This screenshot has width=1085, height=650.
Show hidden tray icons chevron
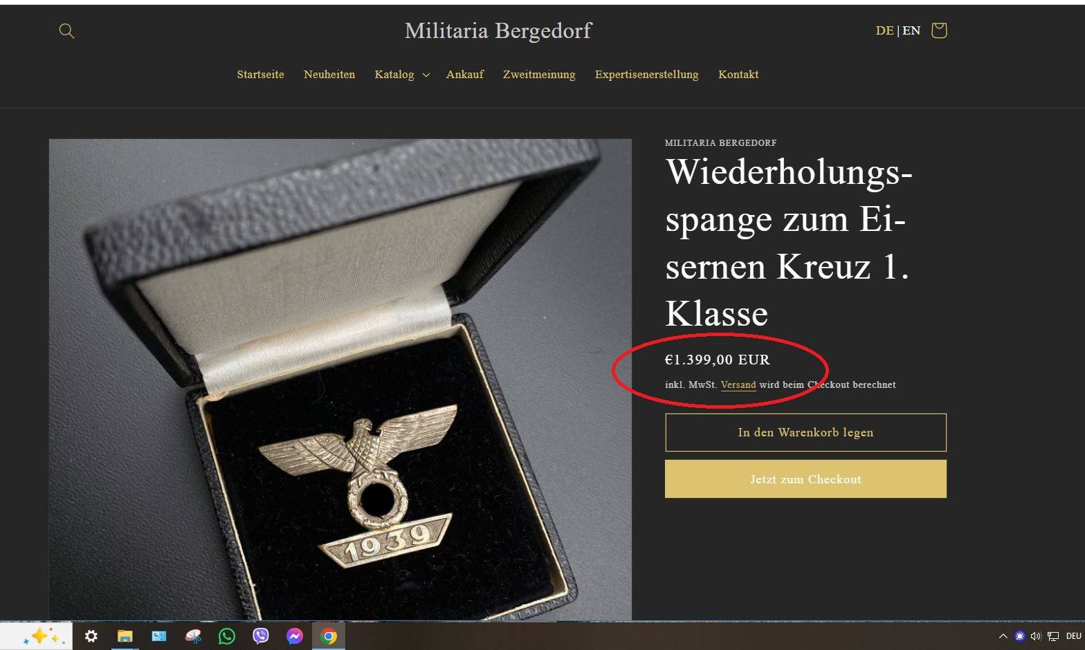[x=1003, y=636]
